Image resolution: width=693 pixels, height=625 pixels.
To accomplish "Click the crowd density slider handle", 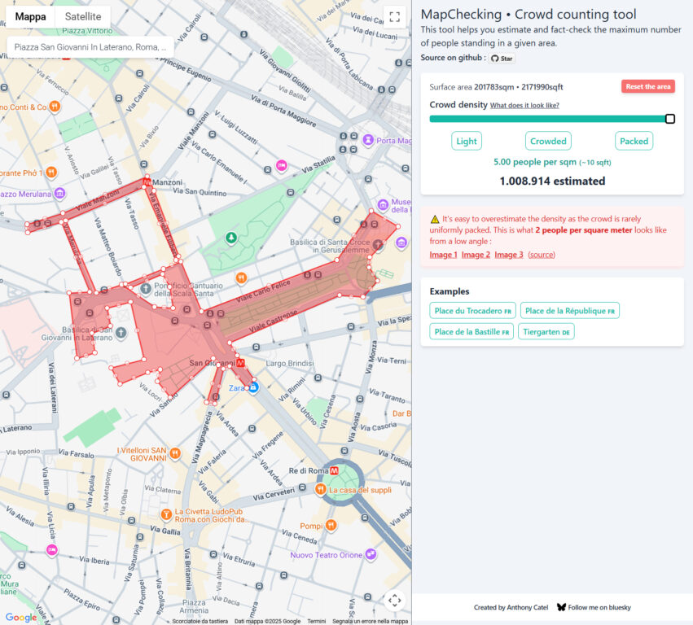I will (670, 119).
